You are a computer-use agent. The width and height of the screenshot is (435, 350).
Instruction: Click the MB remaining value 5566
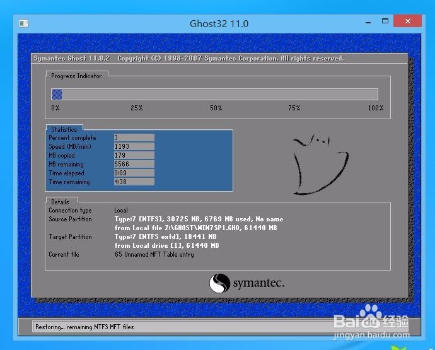[x=134, y=165]
